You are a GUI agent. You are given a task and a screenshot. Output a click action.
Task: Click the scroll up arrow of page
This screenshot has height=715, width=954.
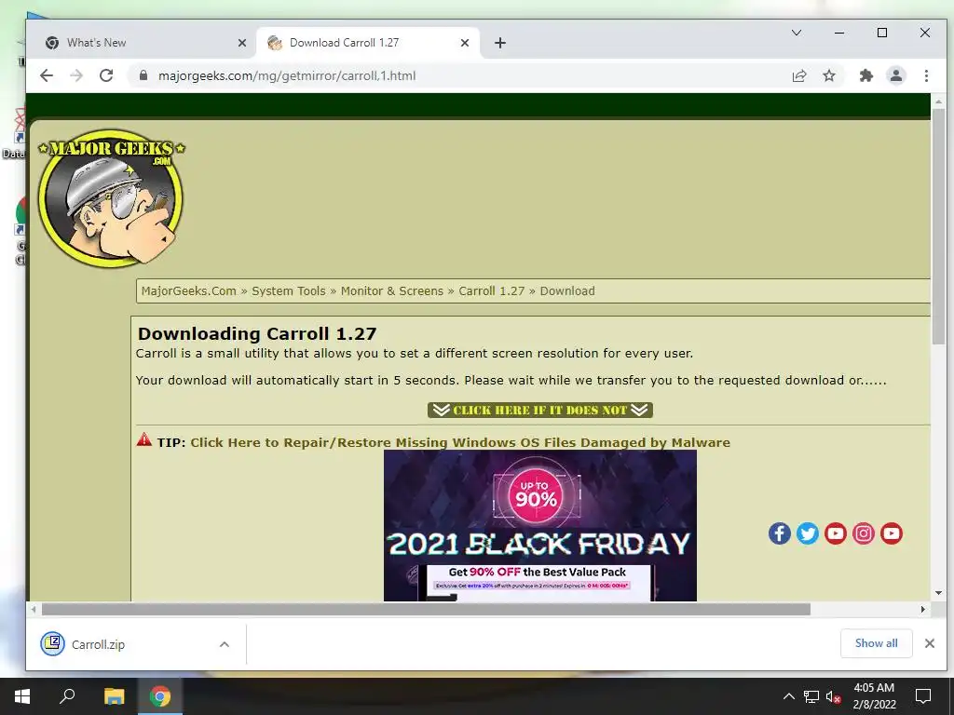click(x=939, y=101)
